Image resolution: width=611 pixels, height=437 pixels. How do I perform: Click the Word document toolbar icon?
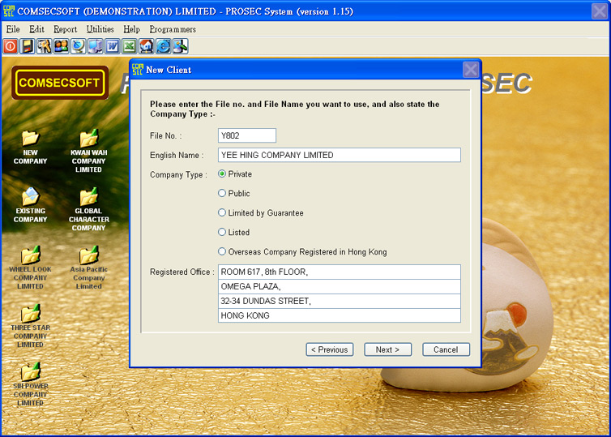(x=112, y=46)
